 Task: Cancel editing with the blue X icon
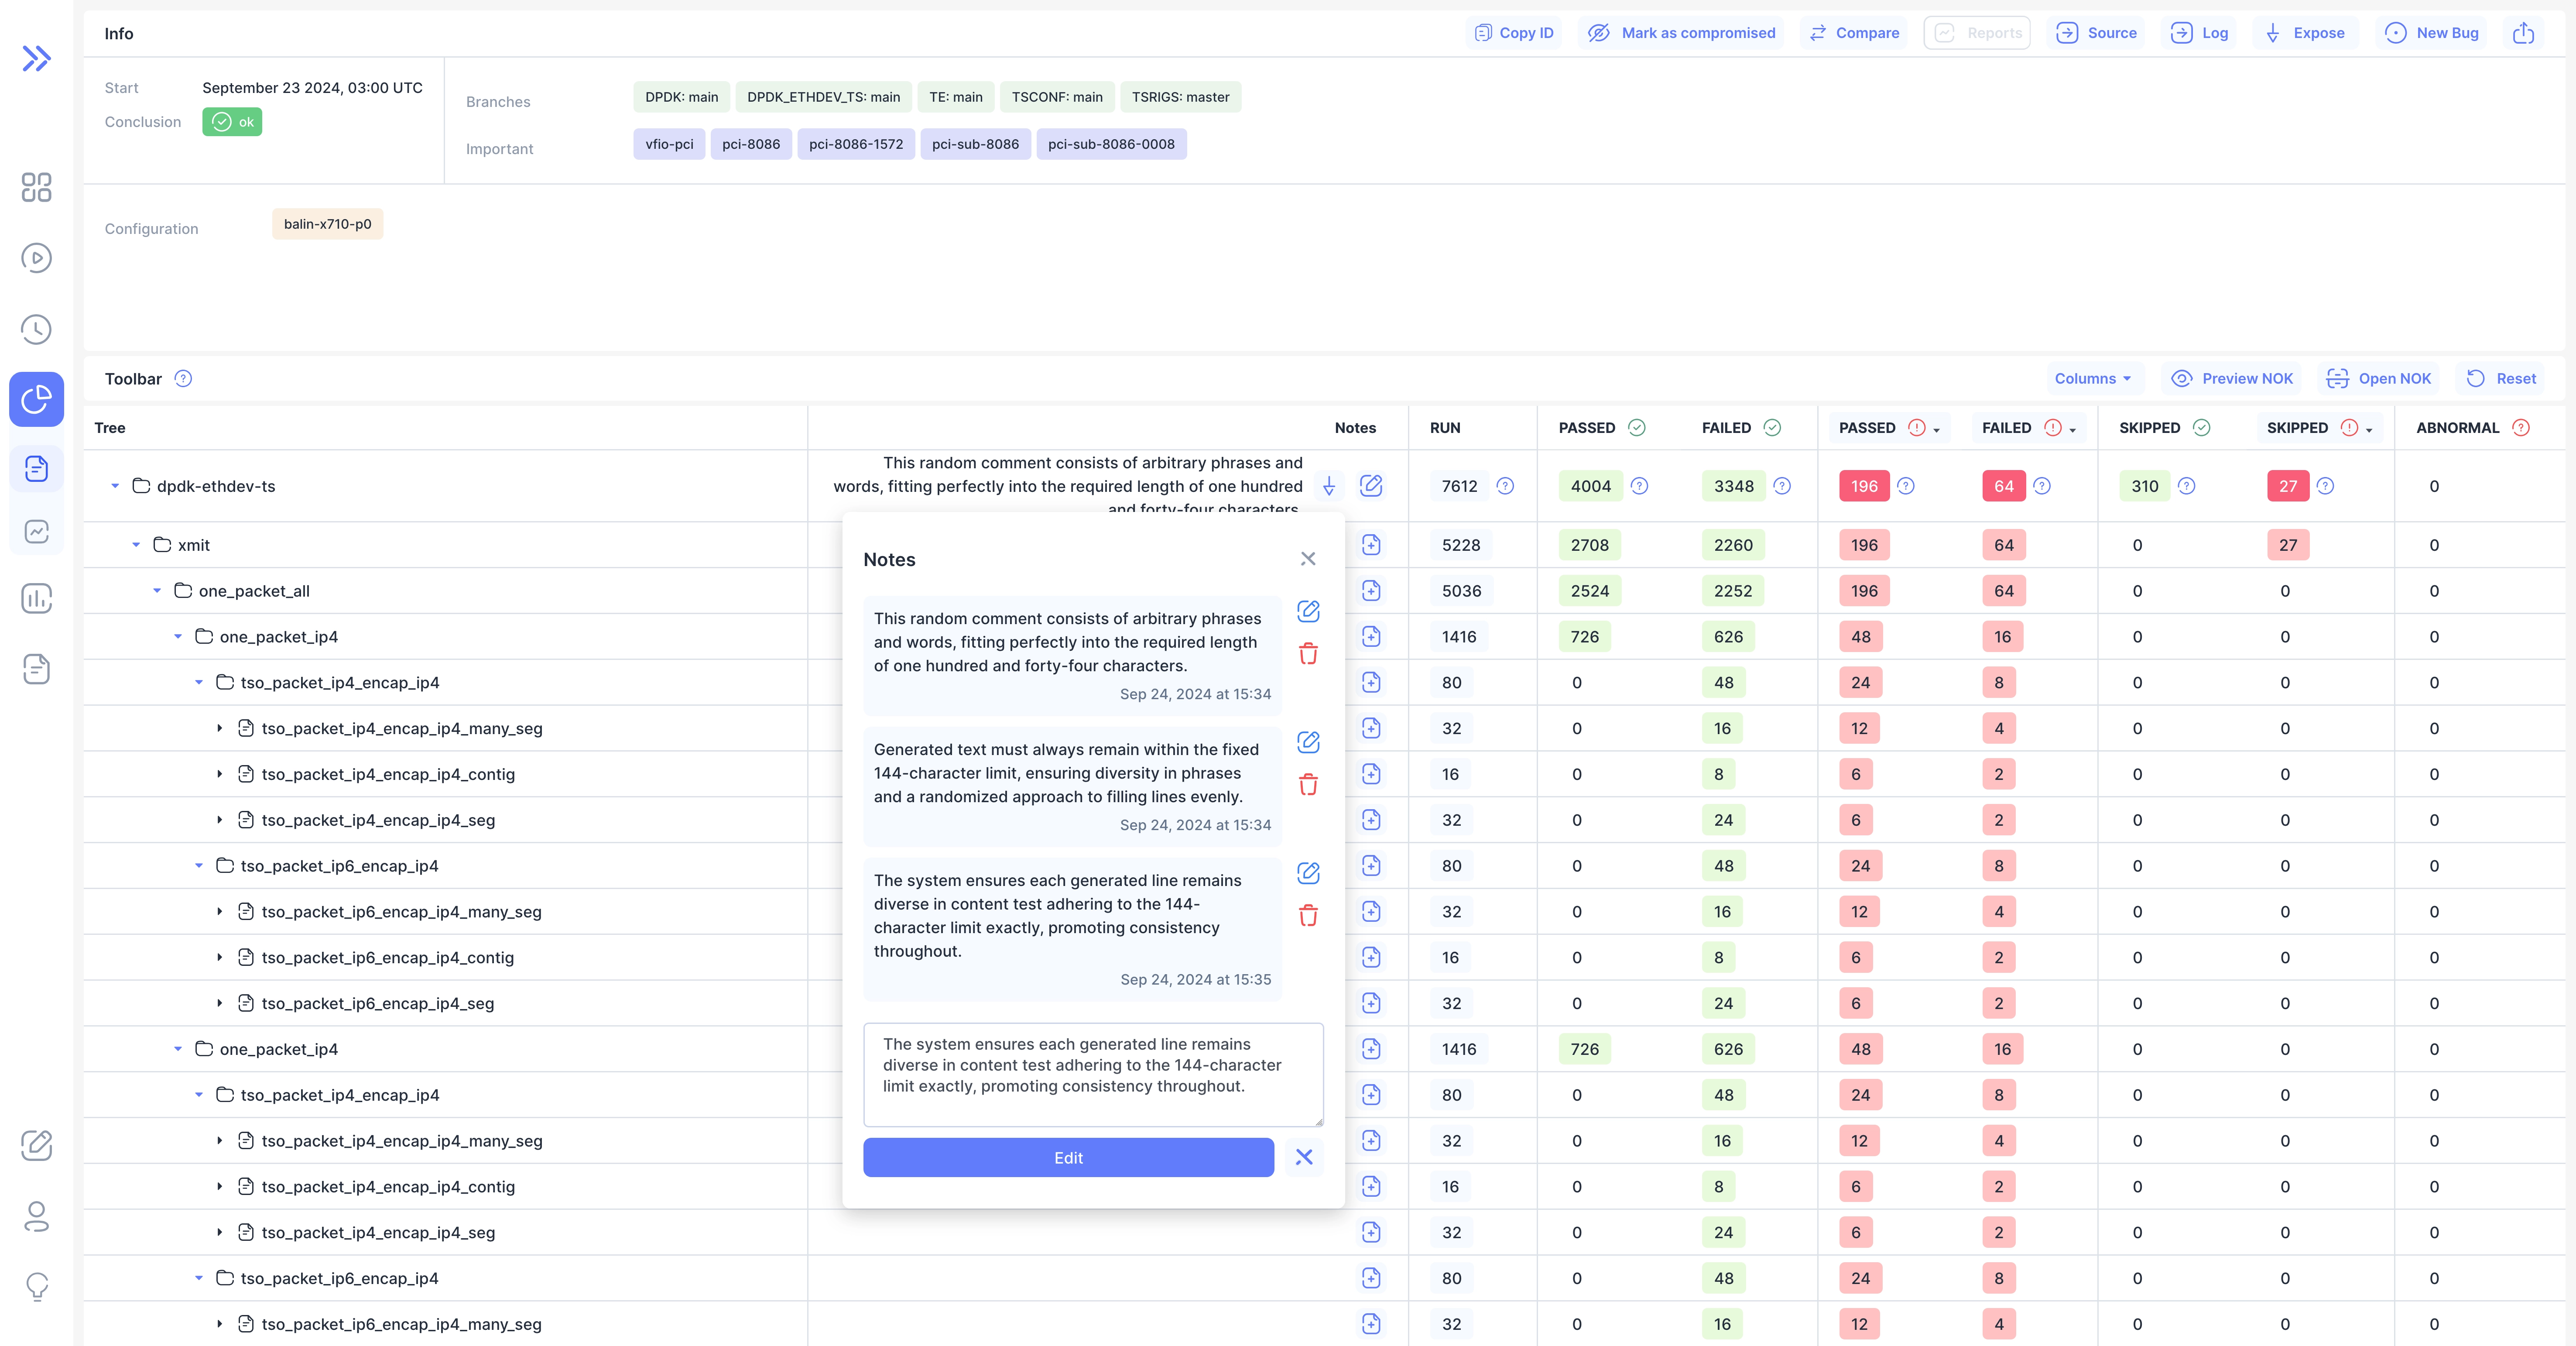pyautogui.click(x=1304, y=1157)
